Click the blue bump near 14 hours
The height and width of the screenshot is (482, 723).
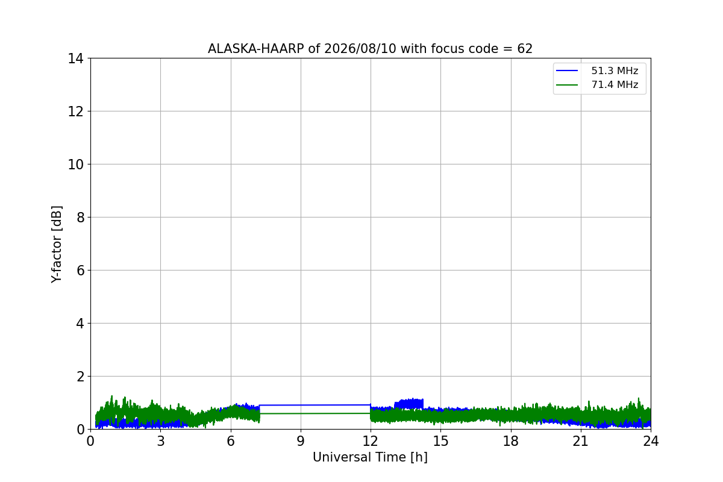coord(409,403)
